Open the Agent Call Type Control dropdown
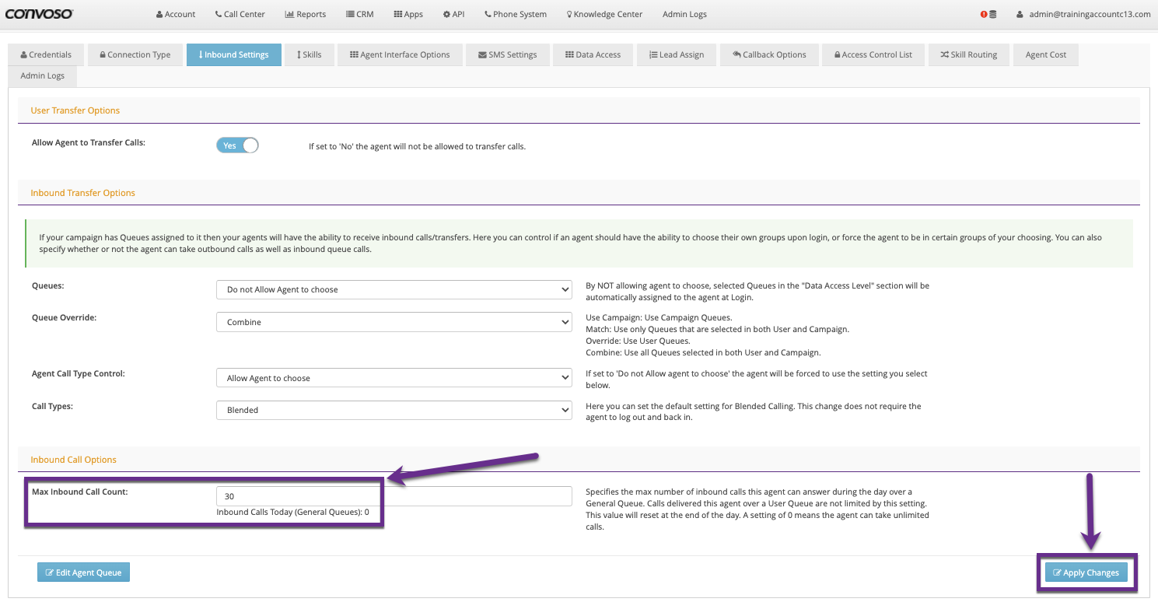 point(394,378)
